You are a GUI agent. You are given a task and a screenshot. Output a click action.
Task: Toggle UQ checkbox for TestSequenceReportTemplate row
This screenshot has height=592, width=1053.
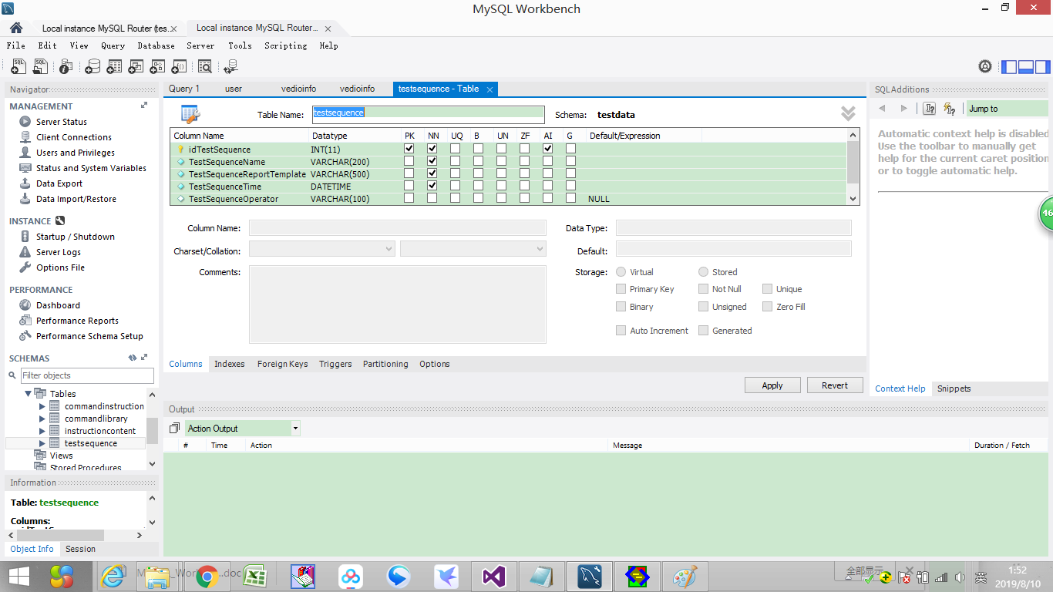456,173
